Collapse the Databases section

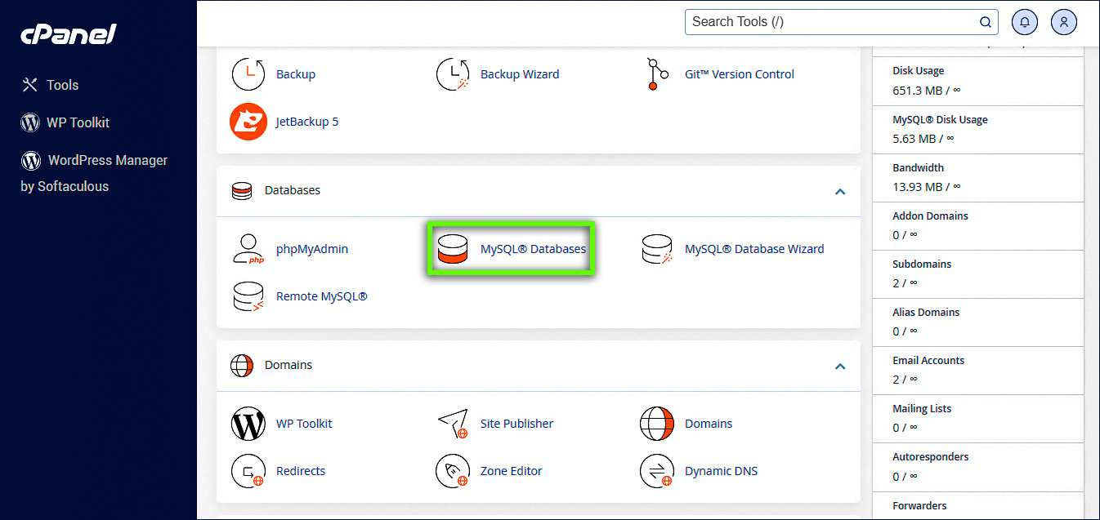click(x=840, y=191)
